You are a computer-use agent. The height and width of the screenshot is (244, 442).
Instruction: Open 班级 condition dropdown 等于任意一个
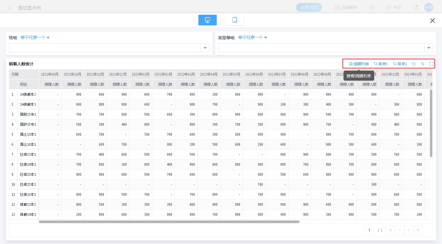click(35, 37)
